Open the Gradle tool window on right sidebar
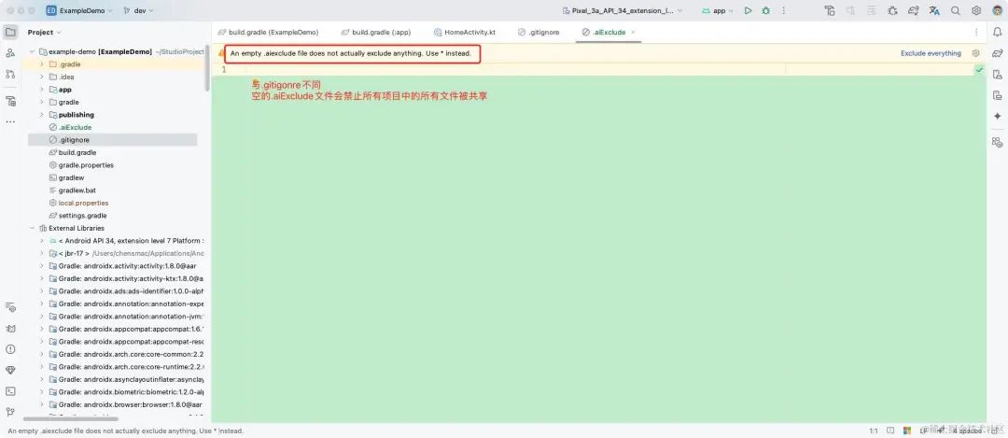 pos(997,52)
